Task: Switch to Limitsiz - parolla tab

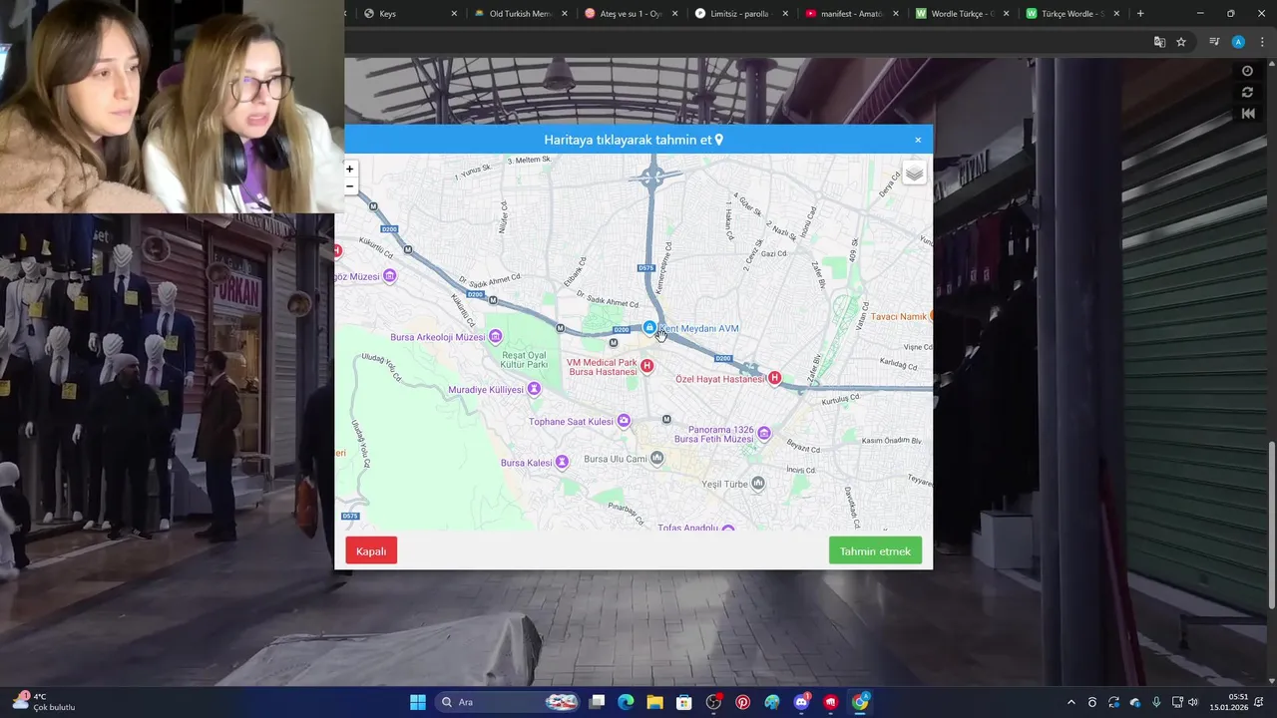Action: click(x=739, y=14)
